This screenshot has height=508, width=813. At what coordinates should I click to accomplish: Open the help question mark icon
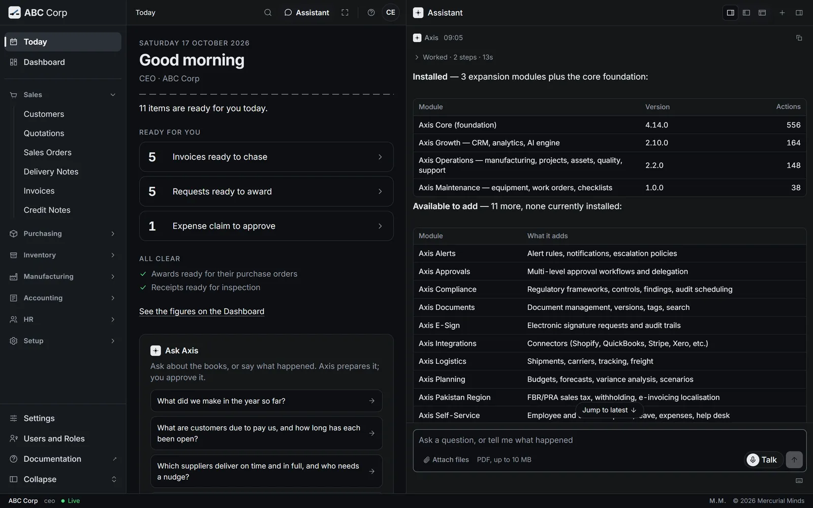(371, 13)
